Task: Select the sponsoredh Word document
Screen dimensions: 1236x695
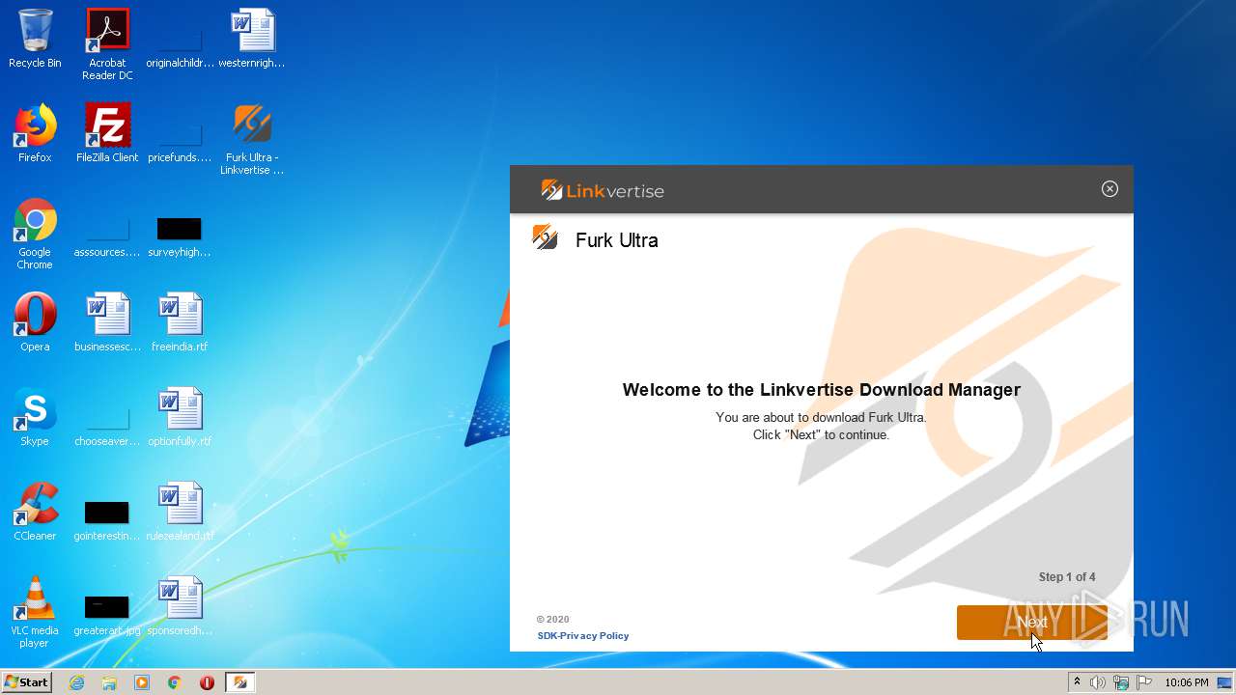Action: 180,606
